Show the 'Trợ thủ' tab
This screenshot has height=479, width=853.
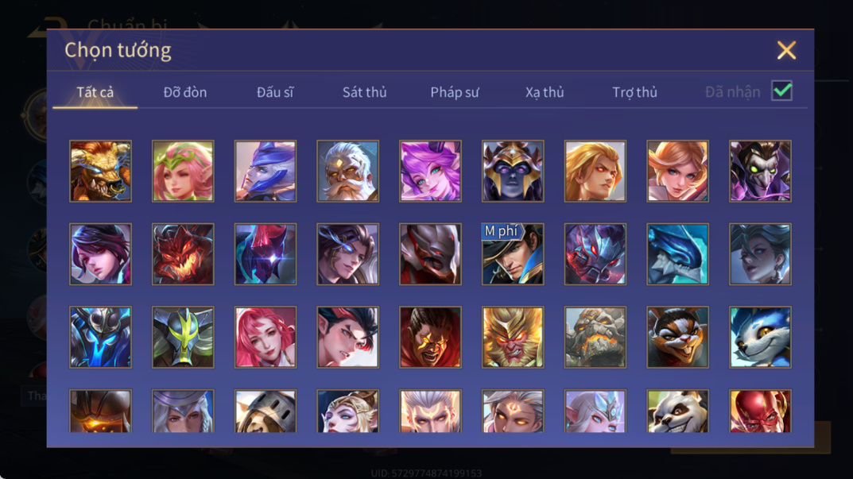point(635,92)
